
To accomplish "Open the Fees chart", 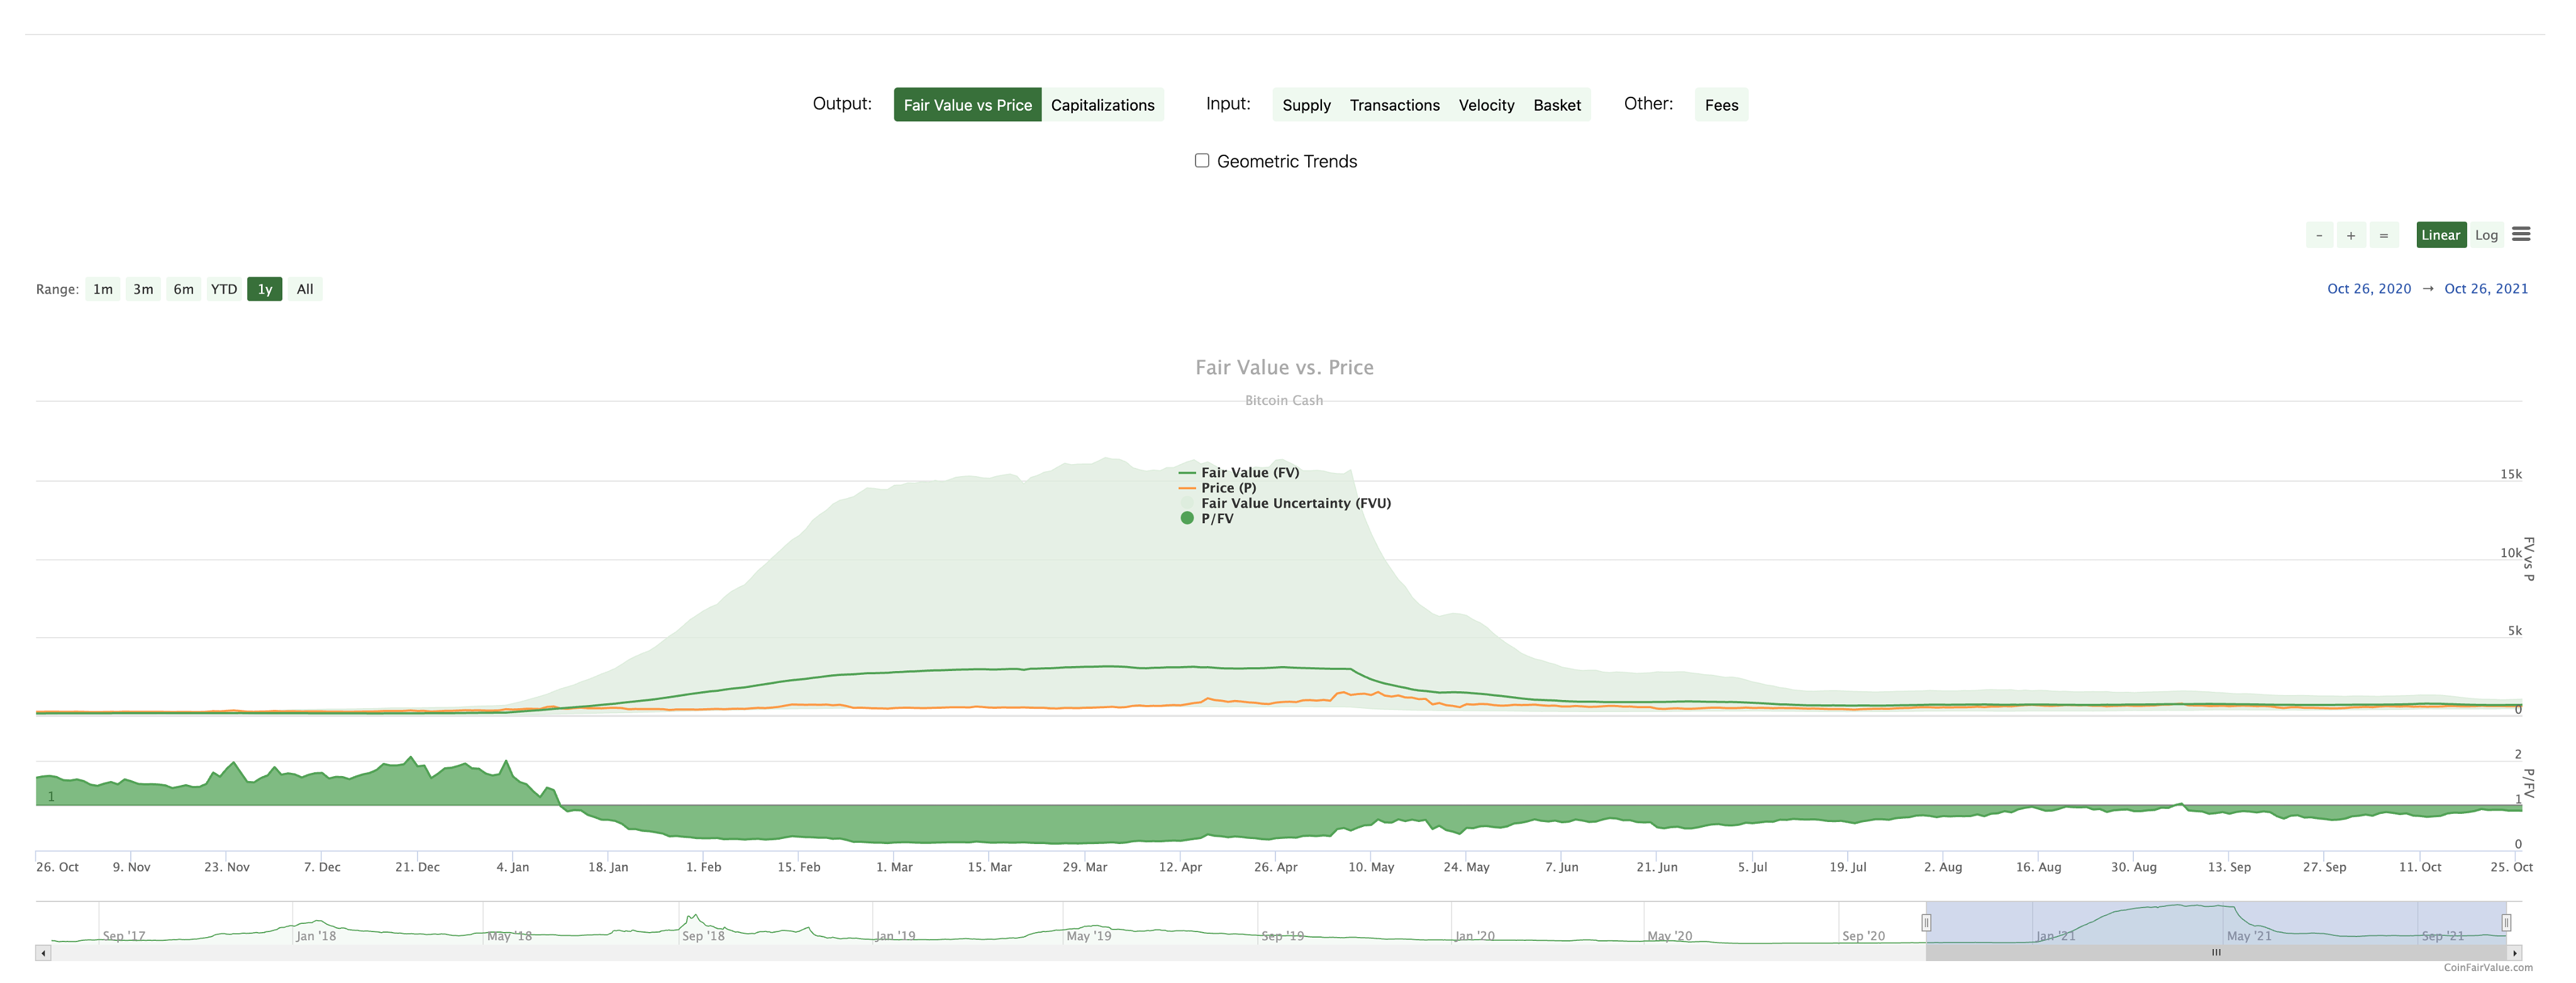I will pyautogui.click(x=1721, y=105).
